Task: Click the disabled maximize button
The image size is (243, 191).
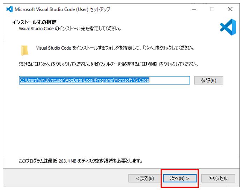Action: tap(212, 9)
